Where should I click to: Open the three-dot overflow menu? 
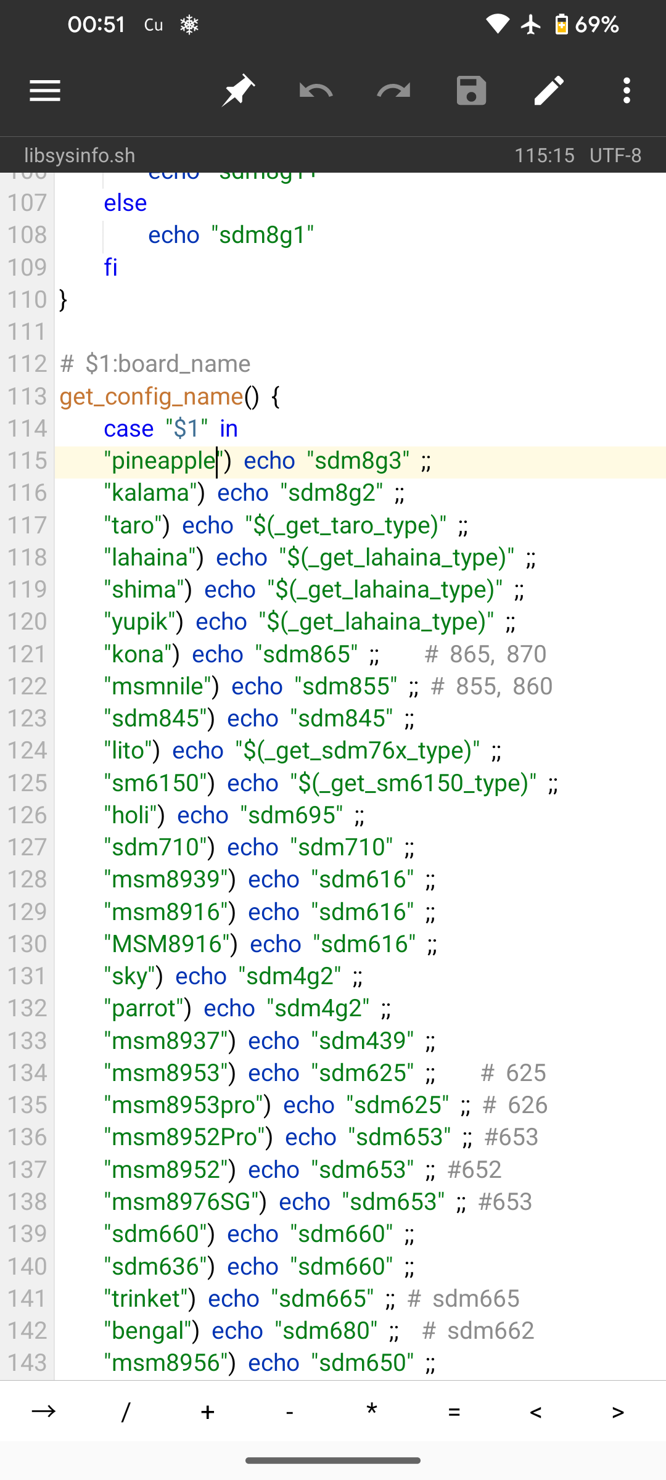627,91
